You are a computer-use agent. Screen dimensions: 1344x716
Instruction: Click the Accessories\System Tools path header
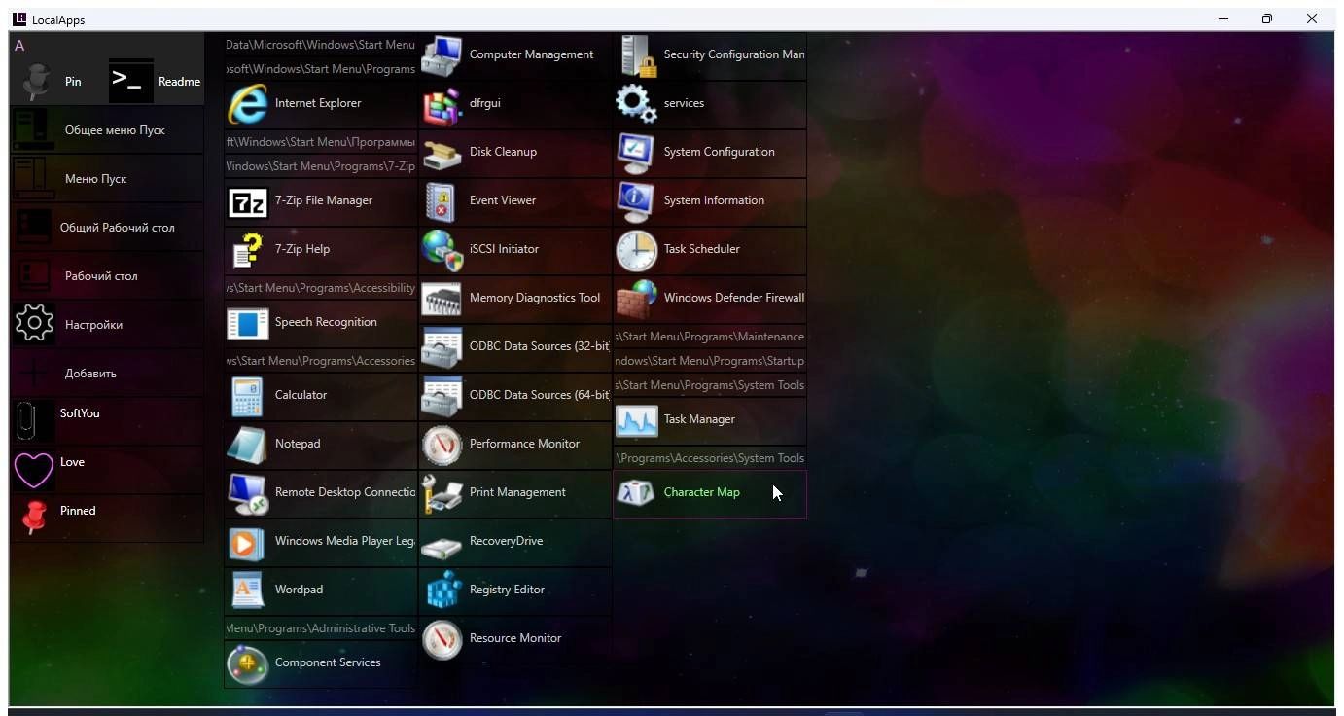pos(710,458)
